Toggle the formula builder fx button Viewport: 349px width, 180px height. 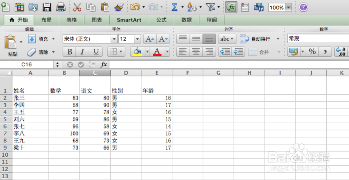tap(231, 7)
